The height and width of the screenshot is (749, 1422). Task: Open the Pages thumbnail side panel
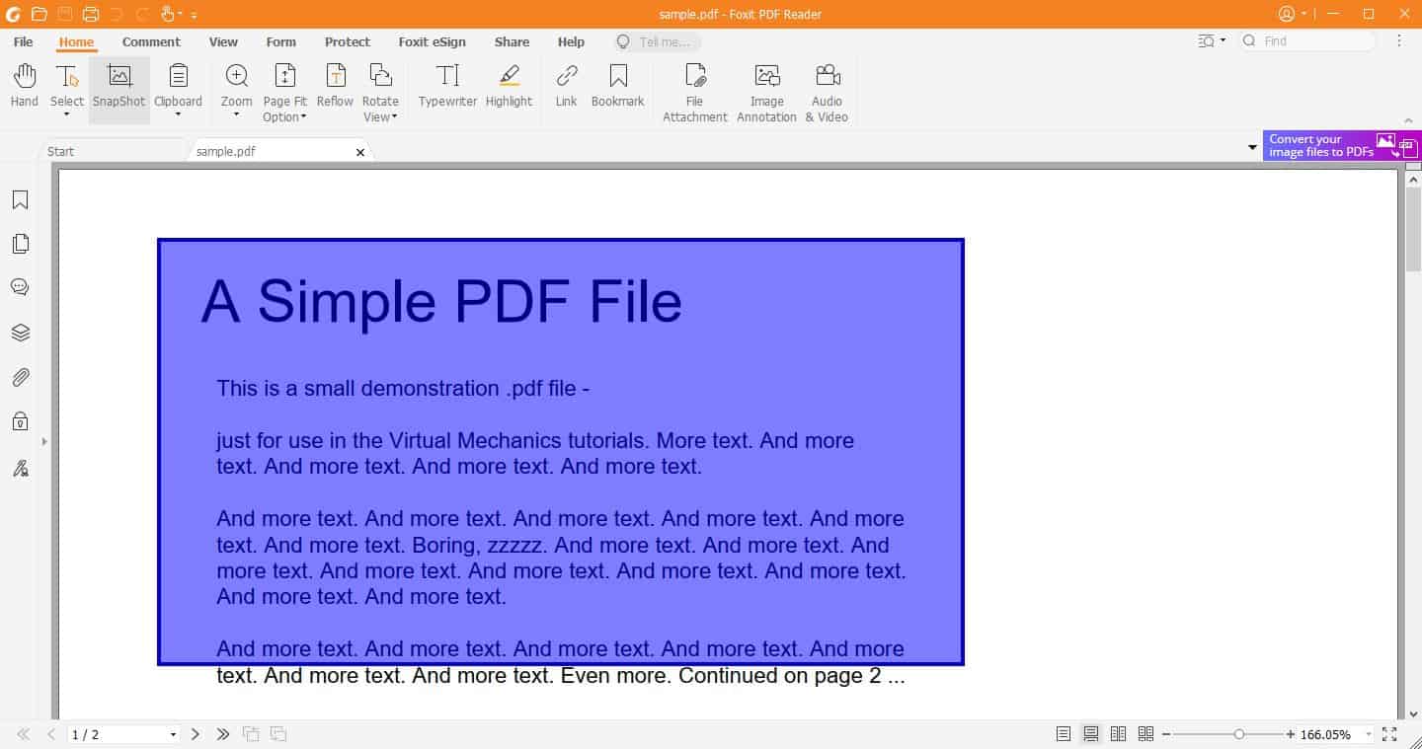[x=20, y=244]
